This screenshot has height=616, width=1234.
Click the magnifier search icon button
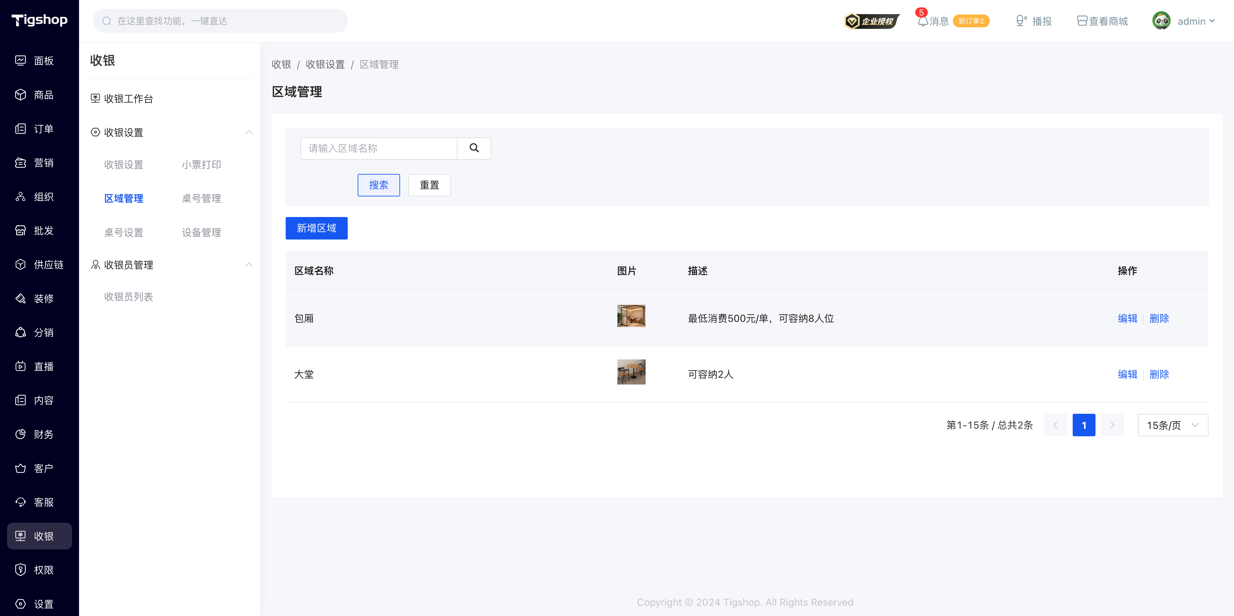pyautogui.click(x=474, y=148)
